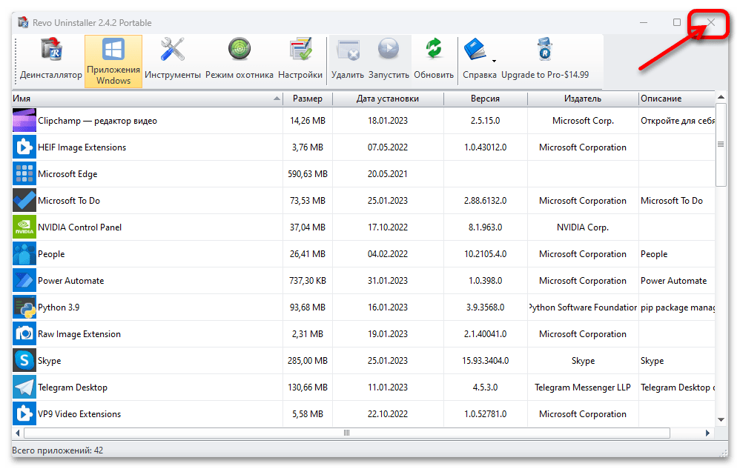
Task: Click Upgrade to Pro-$14.99 icon
Action: [545, 49]
